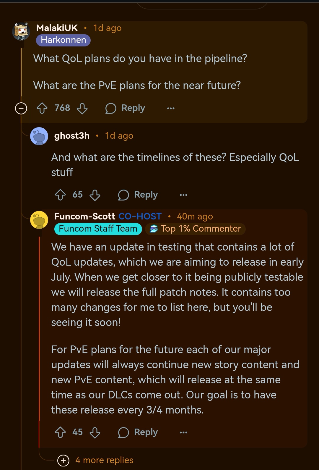Downvote ghost3h's timeline question
Screen dimensions: 319x470
[x=95, y=195]
